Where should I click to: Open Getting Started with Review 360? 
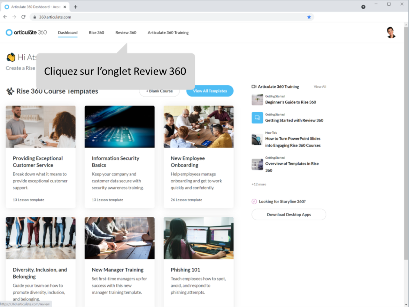point(294,120)
